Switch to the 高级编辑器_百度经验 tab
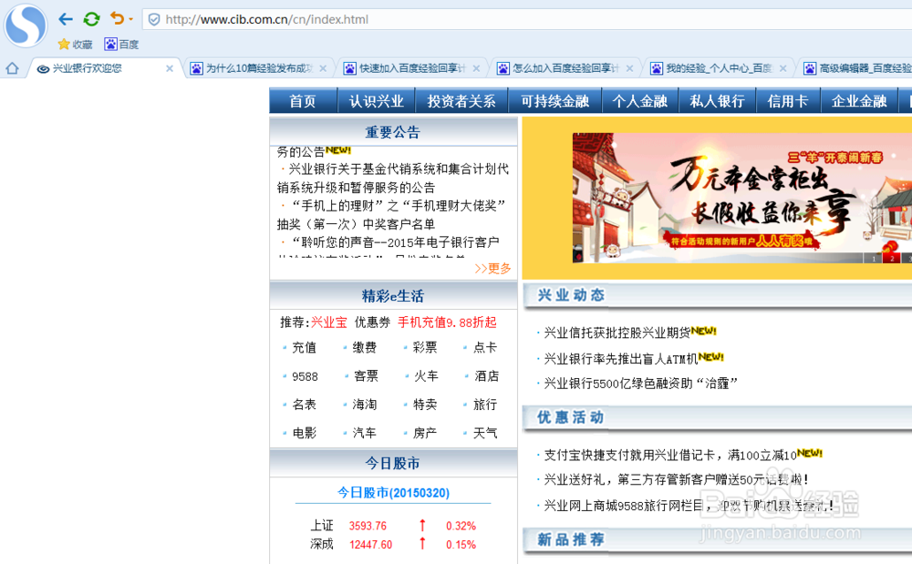Image resolution: width=912 pixels, height=564 pixels. pos(858,68)
